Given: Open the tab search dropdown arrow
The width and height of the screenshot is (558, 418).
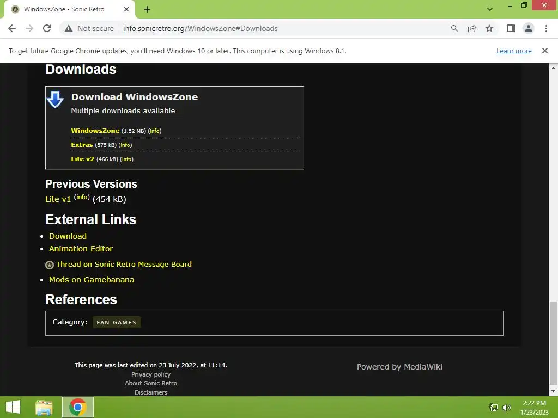Looking at the screenshot, I should pyautogui.click(x=490, y=9).
